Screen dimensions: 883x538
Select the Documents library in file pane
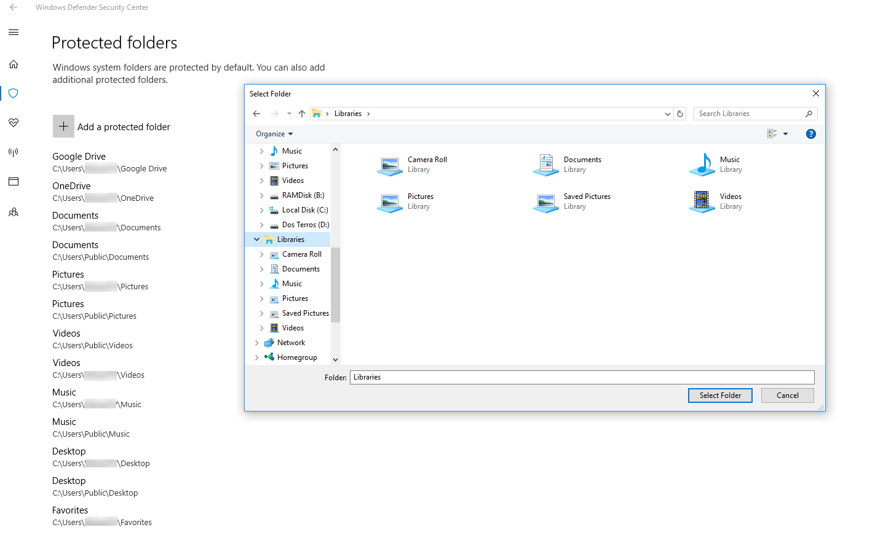pos(568,165)
